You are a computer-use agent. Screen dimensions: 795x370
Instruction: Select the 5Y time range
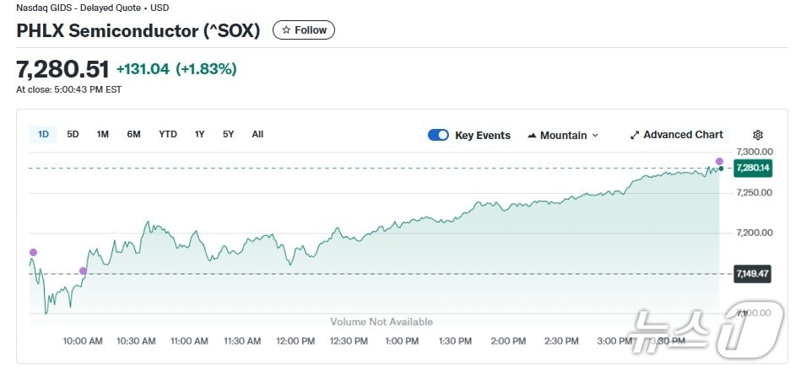tap(228, 134)
